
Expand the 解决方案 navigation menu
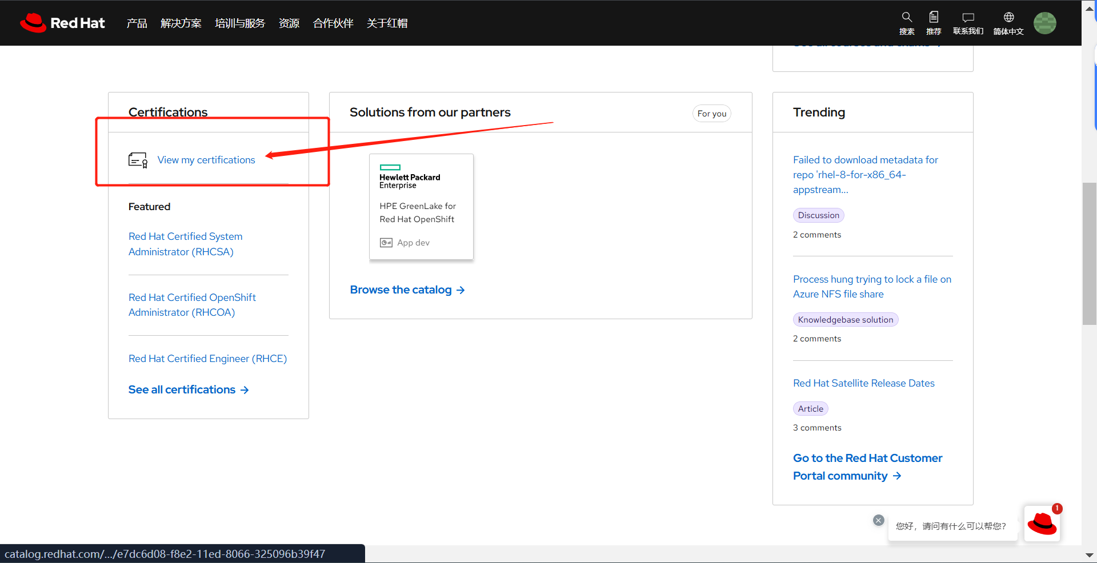coord(181,23)
